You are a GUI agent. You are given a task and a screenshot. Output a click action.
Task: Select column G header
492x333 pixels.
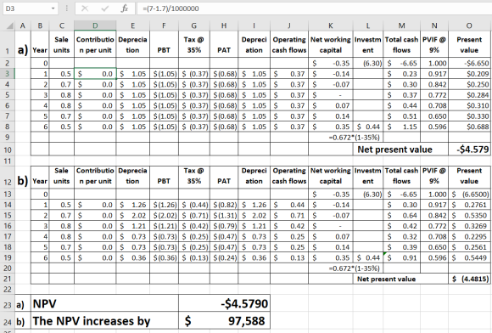tap(194, 25)
